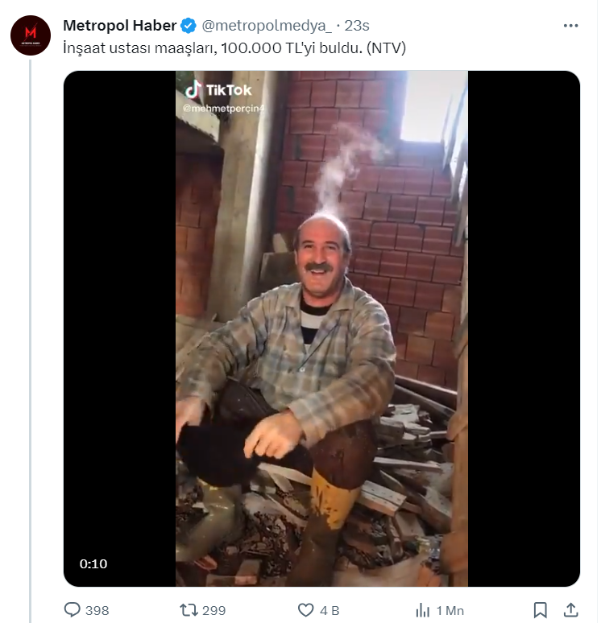
Task: Click the 1 Mn views count
Action: [451, 610]
